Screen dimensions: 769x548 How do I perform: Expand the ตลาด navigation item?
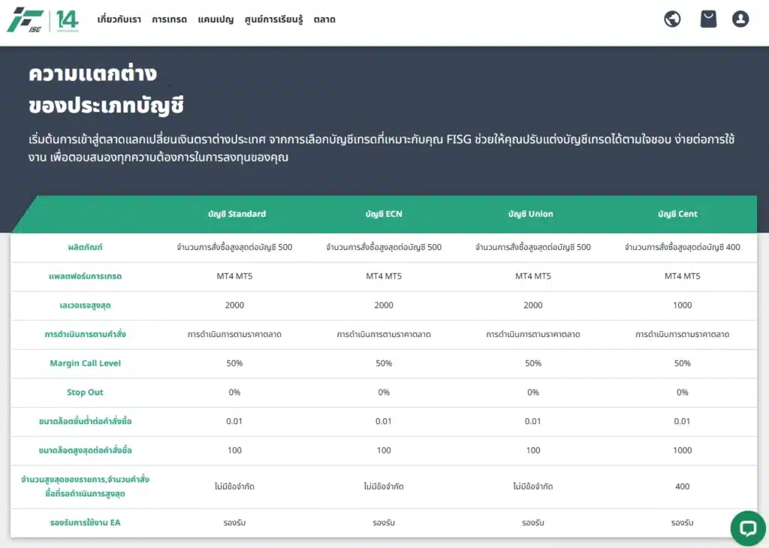[324, 20]
